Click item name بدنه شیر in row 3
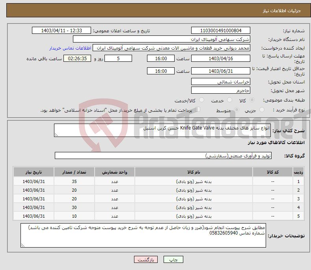 coord(194,199)
